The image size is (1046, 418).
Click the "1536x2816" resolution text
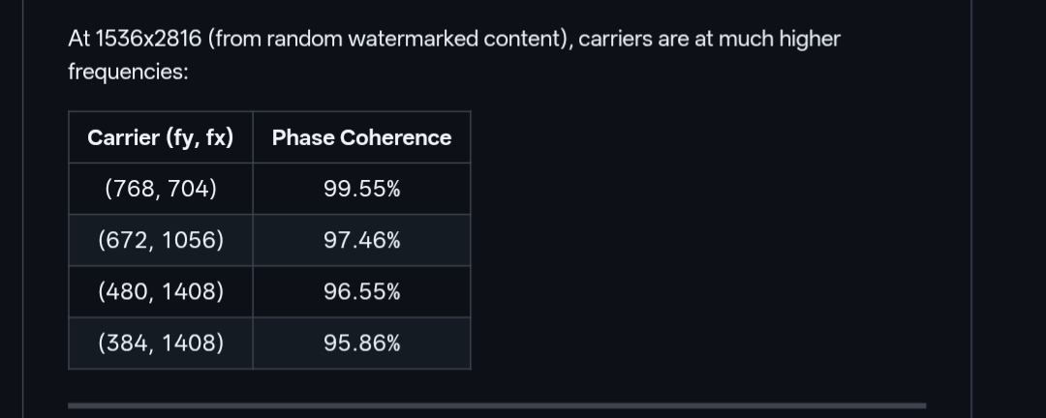pyautogui.click(x=148, y=39)
